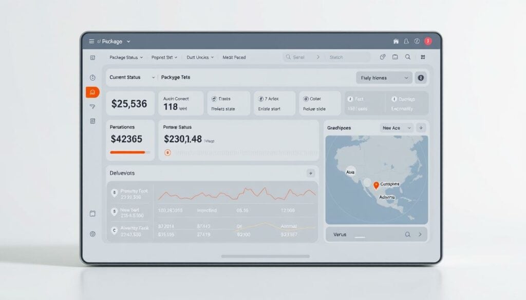The width and height of the screenshot is (526, 300).
Task: Click the $42365 value in Persationes
Action: click(x=126, y=139)
